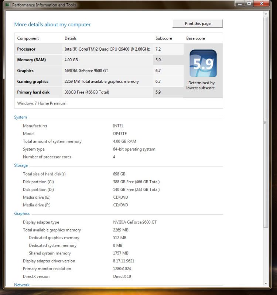Click driver version '8.17.11.9621'

(124, 261)
